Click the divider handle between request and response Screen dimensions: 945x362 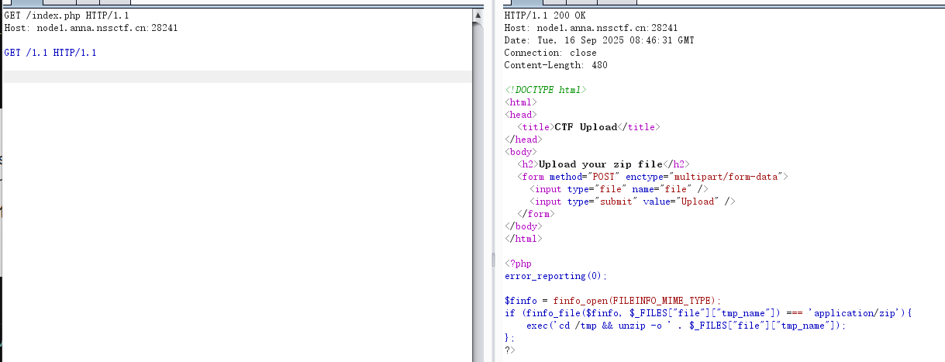tap(492, 258)
